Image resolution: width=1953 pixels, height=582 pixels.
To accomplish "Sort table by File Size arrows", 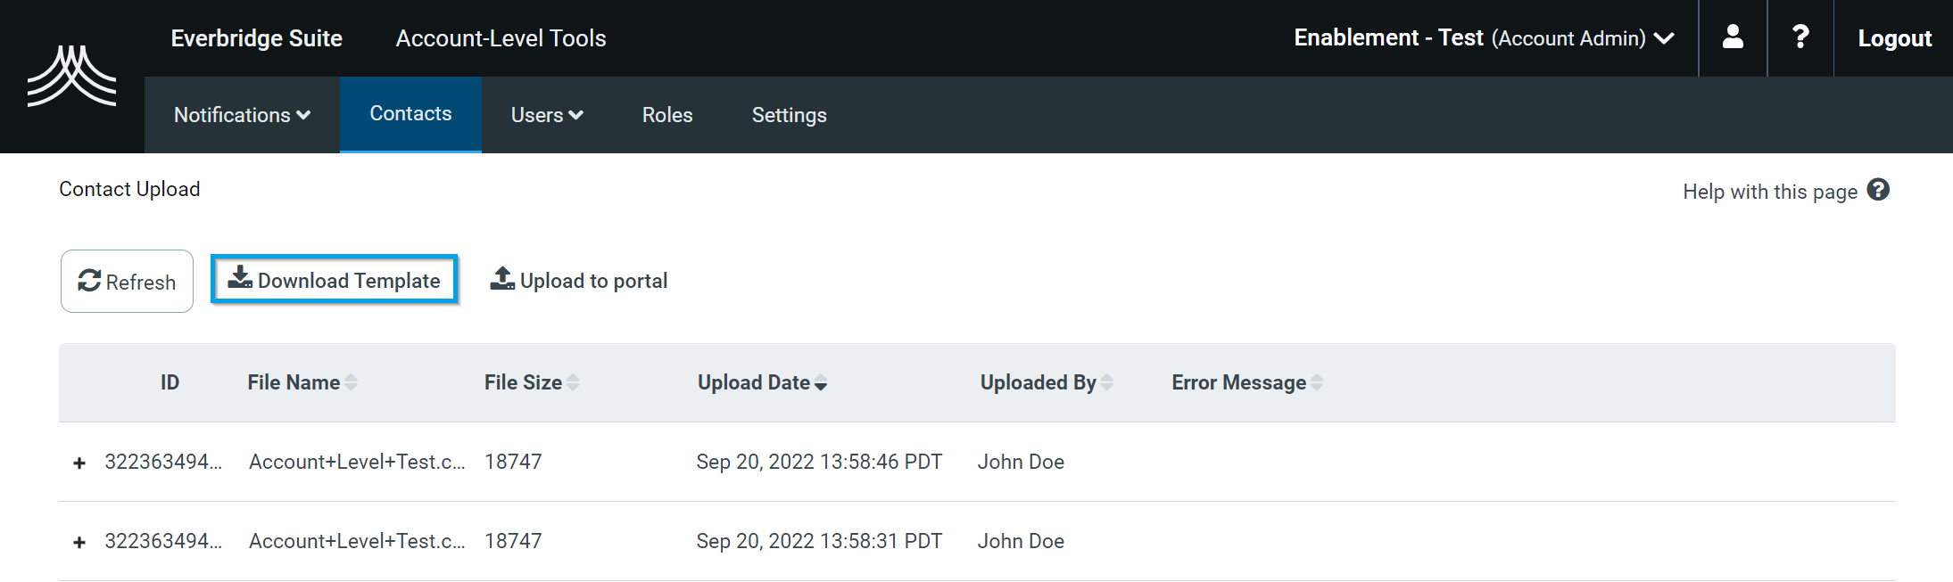I will (x=573, y=382).
